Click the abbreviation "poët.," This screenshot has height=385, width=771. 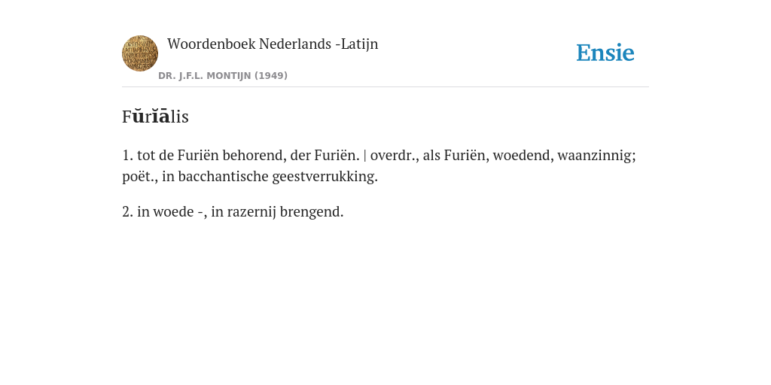point(140,176)
